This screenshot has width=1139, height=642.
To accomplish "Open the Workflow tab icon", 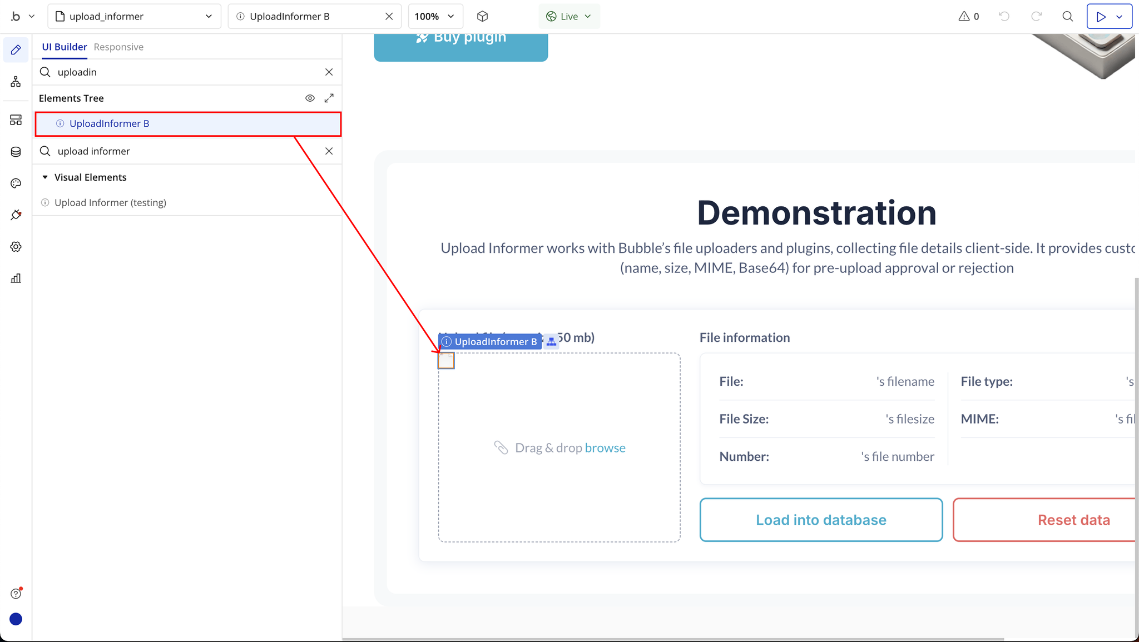I will [16, 82].
